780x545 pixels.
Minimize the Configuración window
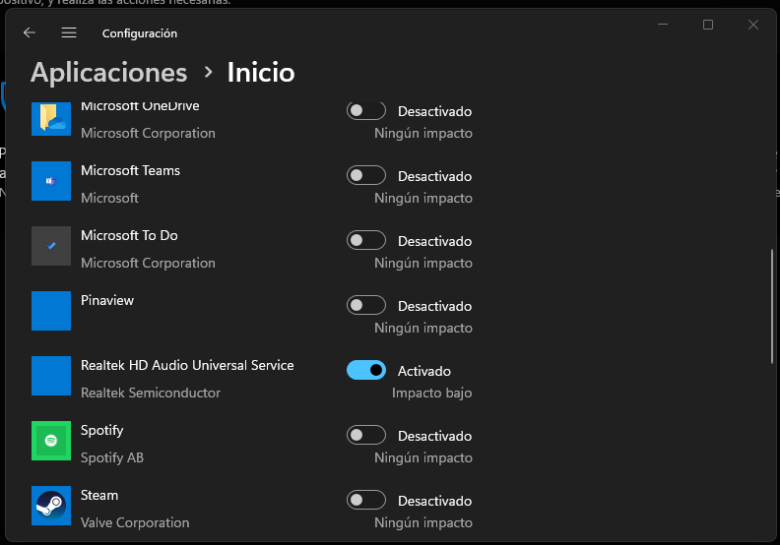663,25
